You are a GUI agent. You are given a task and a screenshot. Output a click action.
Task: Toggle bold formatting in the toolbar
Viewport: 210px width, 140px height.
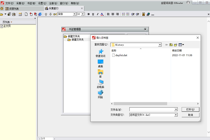[x=88, y=14]
